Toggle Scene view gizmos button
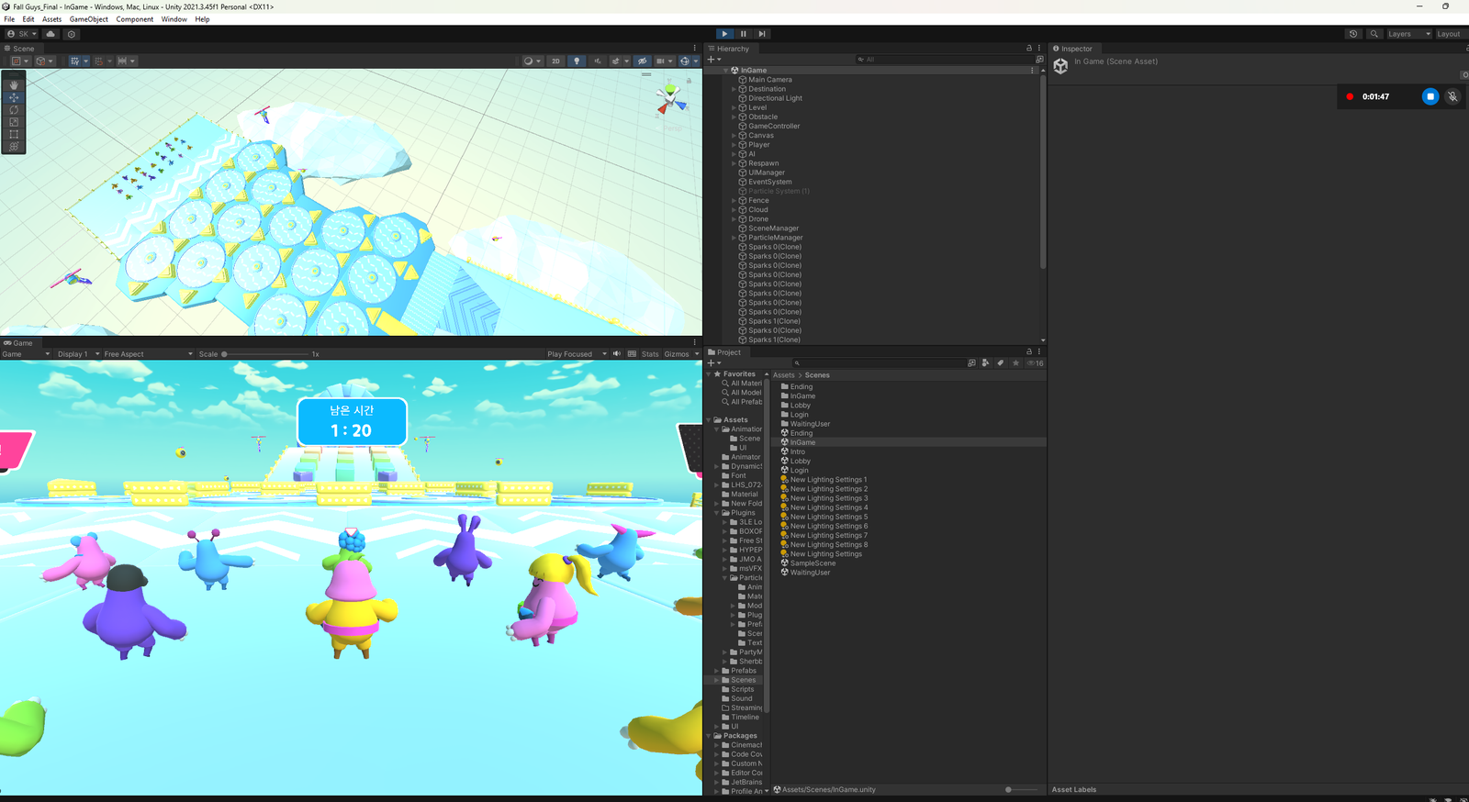 pos(684,61)
